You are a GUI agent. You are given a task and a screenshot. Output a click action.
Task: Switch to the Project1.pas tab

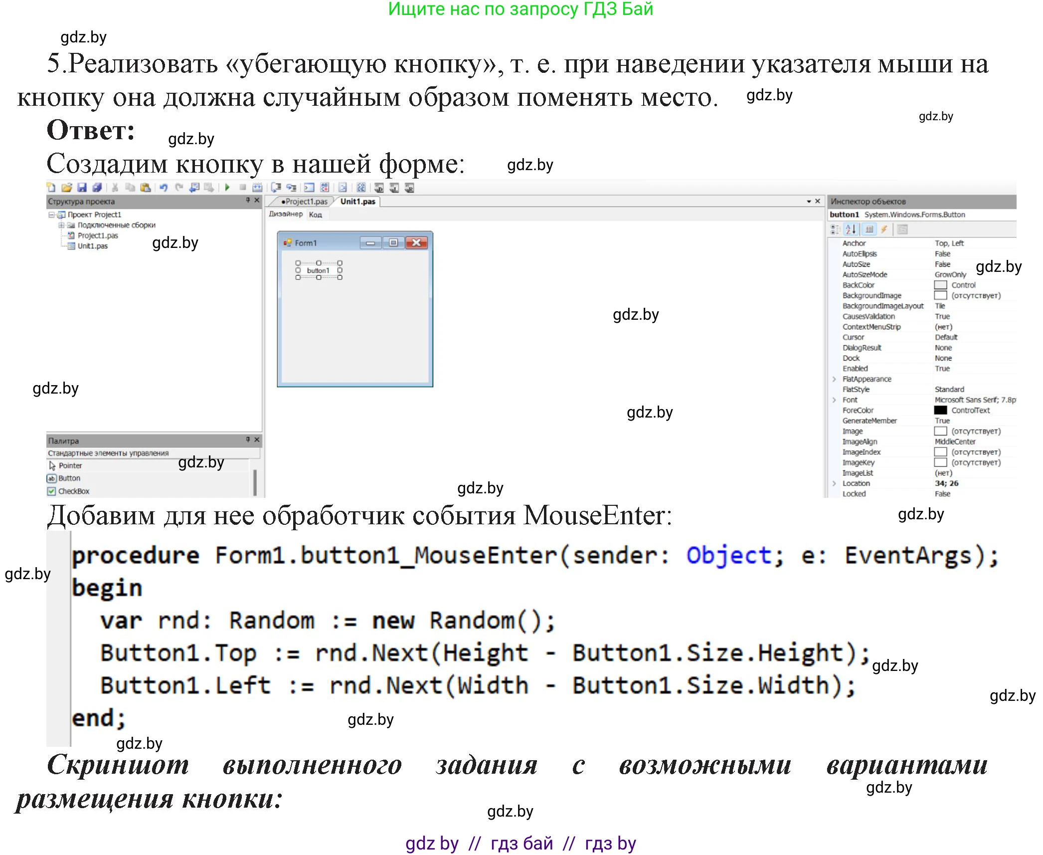point(304,202)
